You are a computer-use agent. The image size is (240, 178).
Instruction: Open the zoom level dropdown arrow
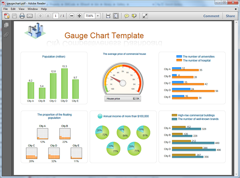click(98, 16)
